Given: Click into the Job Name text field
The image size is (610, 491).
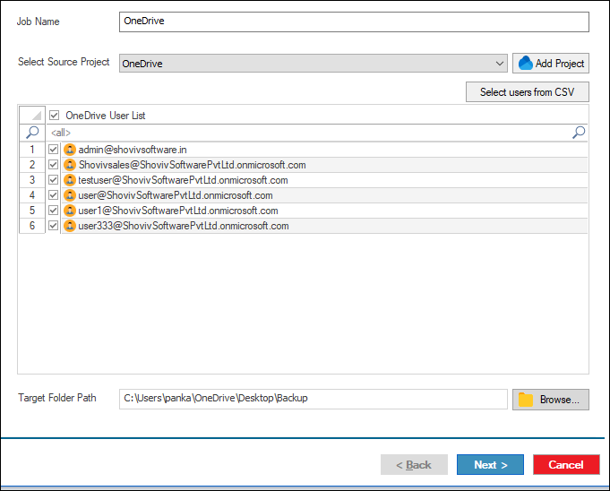Looking at the screenshot, I should pyautogui.click(x=353, y=22).
